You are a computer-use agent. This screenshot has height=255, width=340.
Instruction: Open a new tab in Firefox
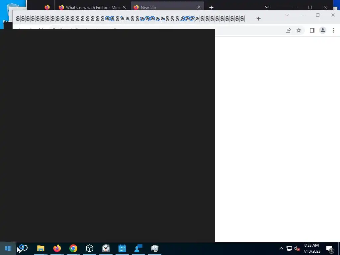(212, 8)
